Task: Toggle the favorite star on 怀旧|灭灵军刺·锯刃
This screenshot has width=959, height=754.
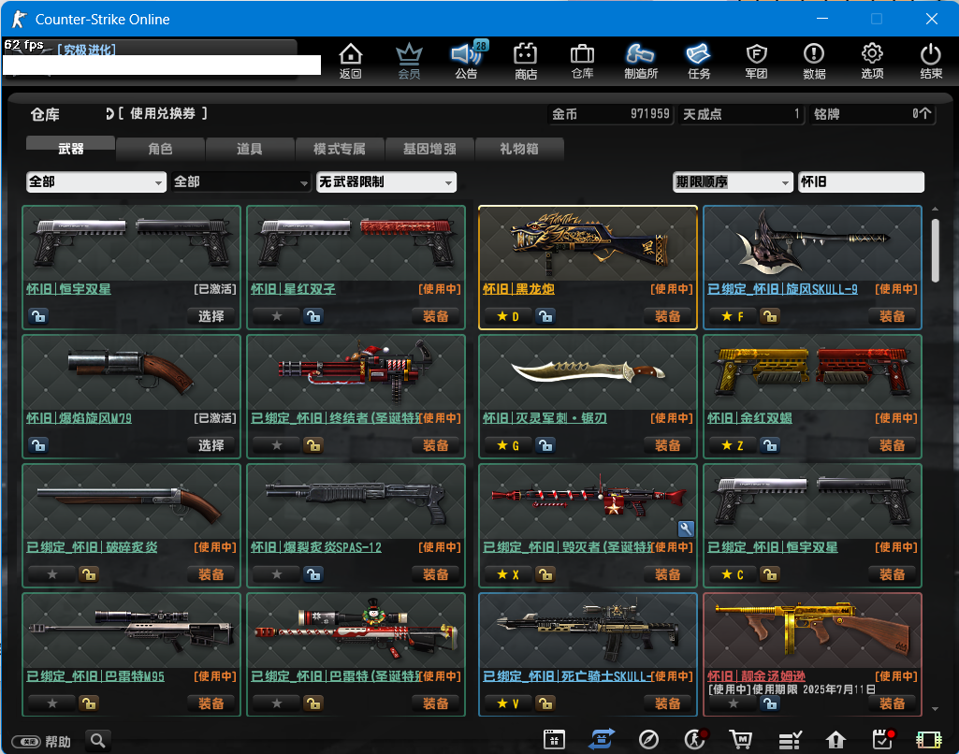Action: (x=508, y=445)
